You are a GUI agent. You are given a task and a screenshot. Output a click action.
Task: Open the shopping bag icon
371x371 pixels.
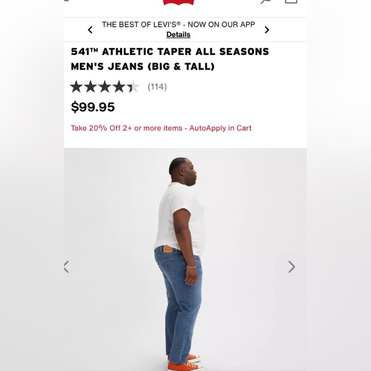[x=291, y=1]
